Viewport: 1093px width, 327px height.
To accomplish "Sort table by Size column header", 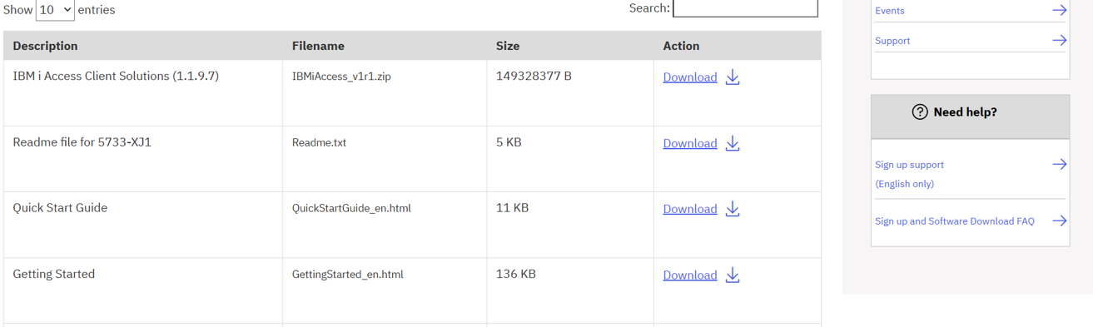I will coord(508,46).
